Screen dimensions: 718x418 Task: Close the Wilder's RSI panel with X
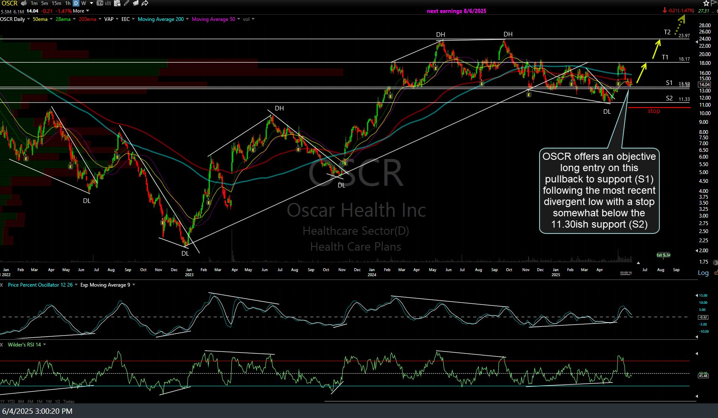pos(2,345)
